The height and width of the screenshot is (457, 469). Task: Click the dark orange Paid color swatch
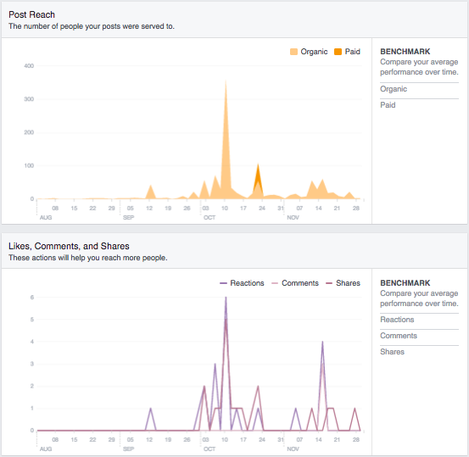pyautogui.click(x=338, y=52)
